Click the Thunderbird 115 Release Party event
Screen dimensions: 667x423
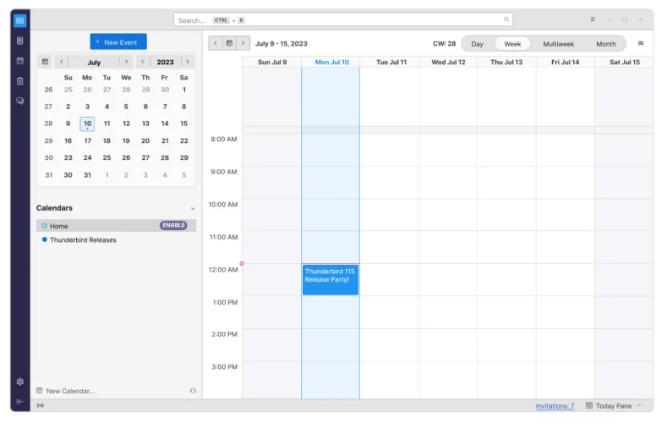coord(330,279)
